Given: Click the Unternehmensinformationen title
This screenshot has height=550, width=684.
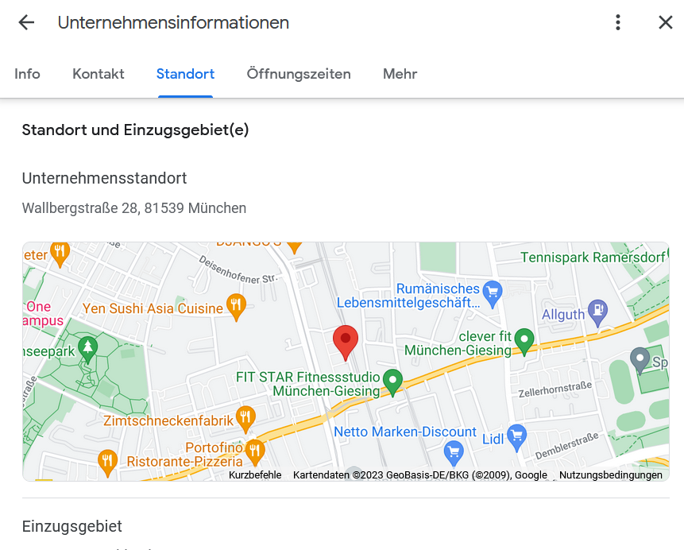Looking at the screenshot, I should (x=173, y=23).
